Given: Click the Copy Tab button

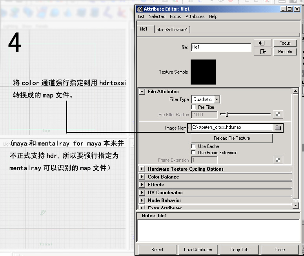Looking at the screenshot, I should 239,250.
